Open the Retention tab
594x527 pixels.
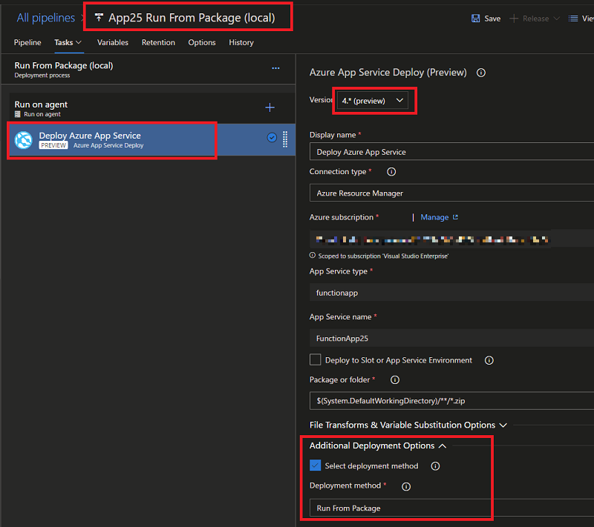click(158, 43)
